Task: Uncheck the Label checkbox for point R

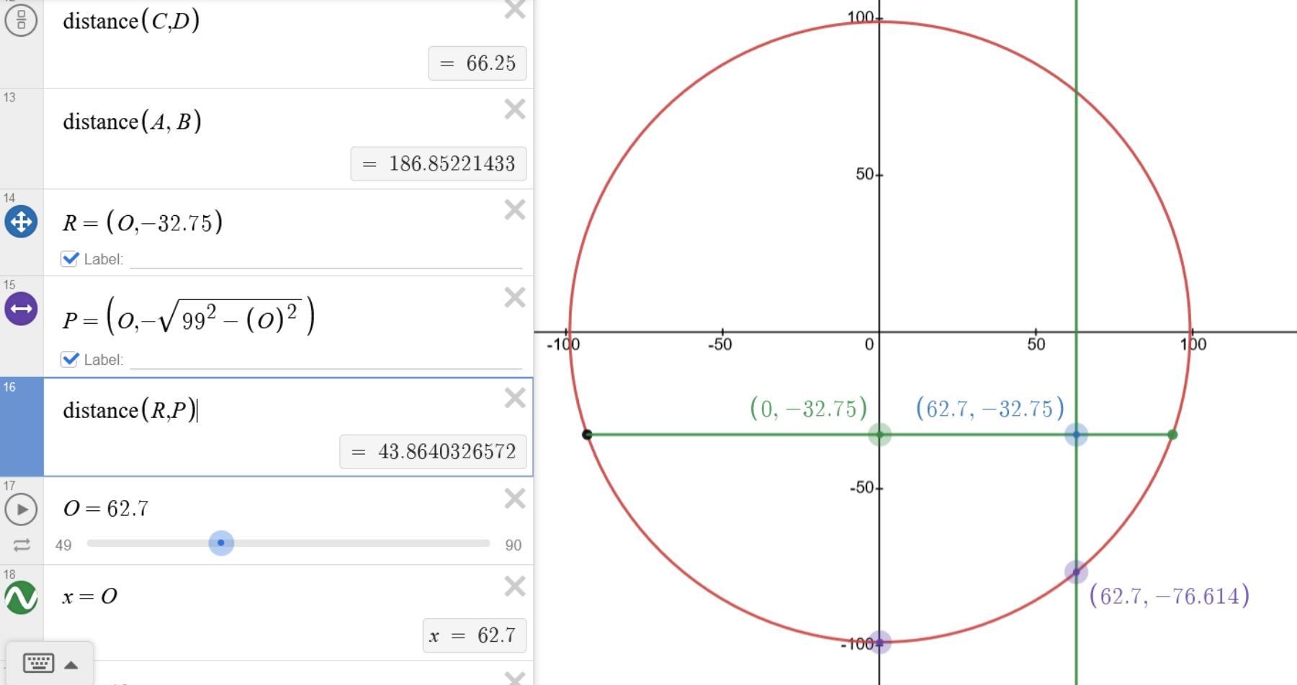Action: pyautogui.click(x=70, y=259)
